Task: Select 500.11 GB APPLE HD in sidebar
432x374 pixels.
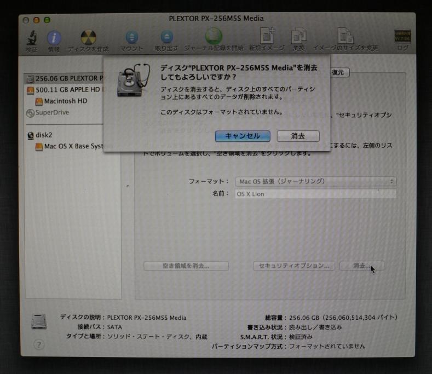Action: 64,90
